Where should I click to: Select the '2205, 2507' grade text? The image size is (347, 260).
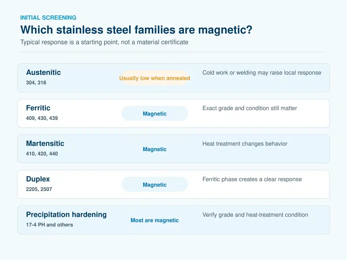[x=39, y=189]
